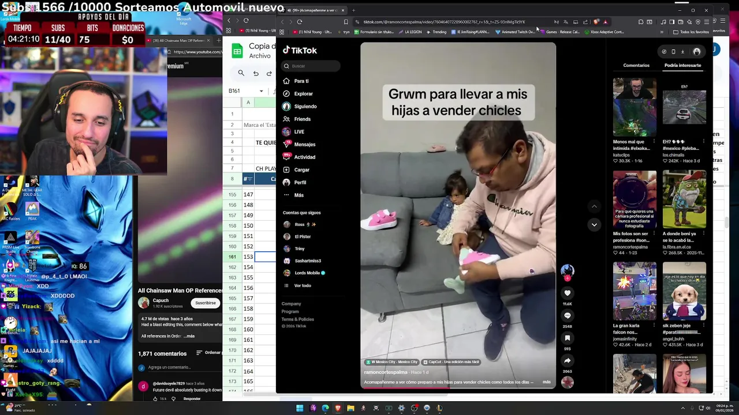Open Archivo menu in Google Sheets
739x415 pixels.
click(x=260, y=56)
